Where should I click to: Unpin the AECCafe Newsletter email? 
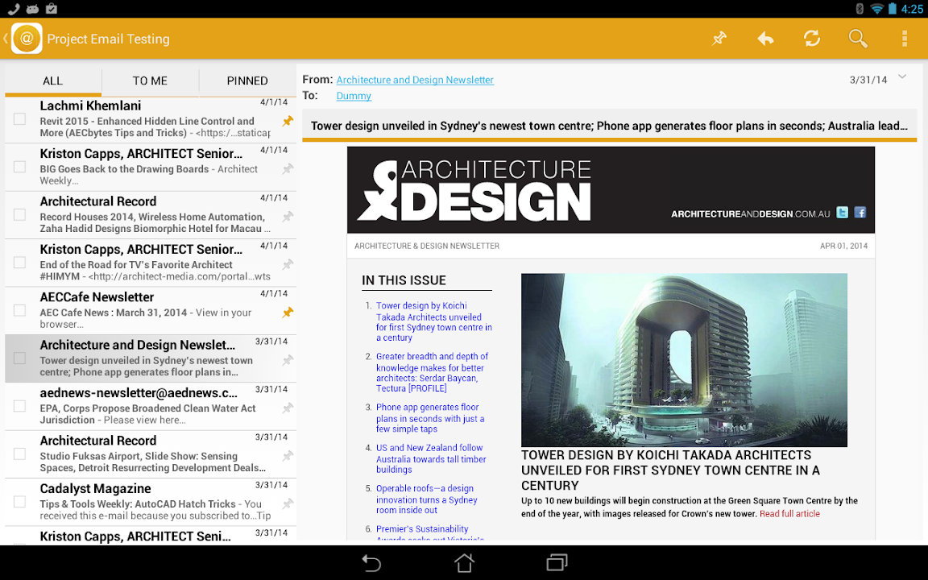287,313
